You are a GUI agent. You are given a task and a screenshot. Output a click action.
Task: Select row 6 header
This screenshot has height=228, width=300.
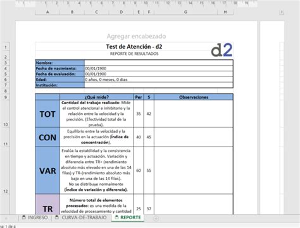click(6, 80)
